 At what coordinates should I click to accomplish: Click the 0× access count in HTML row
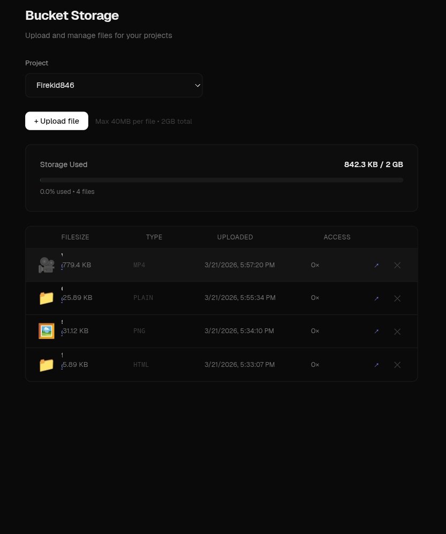[315, 364]
